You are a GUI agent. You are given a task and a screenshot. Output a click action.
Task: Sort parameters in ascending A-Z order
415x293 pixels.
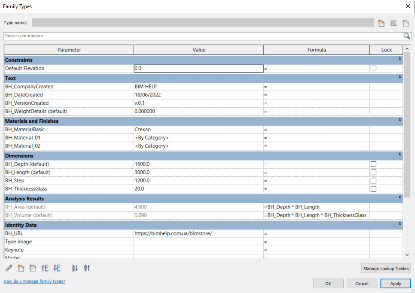click(x=75, y=268)
